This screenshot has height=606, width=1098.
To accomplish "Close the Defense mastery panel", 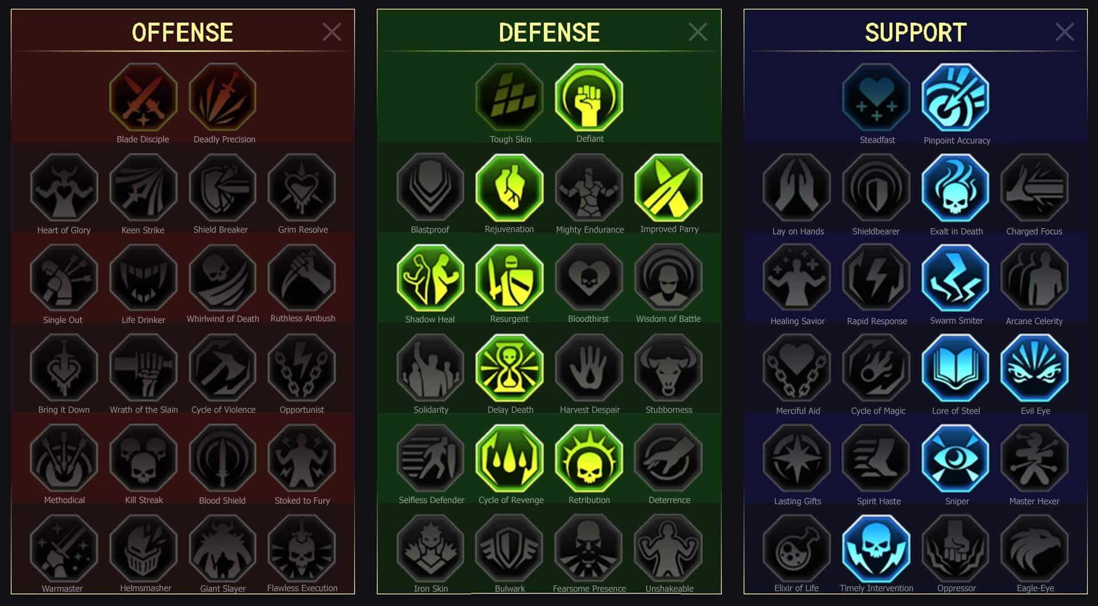I will coord(698,32).
